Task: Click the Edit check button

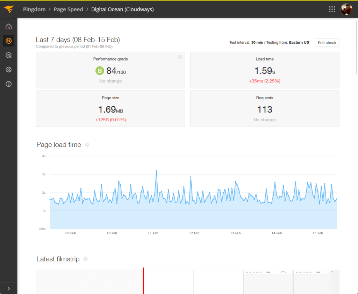Action: (x=327, y=42)
